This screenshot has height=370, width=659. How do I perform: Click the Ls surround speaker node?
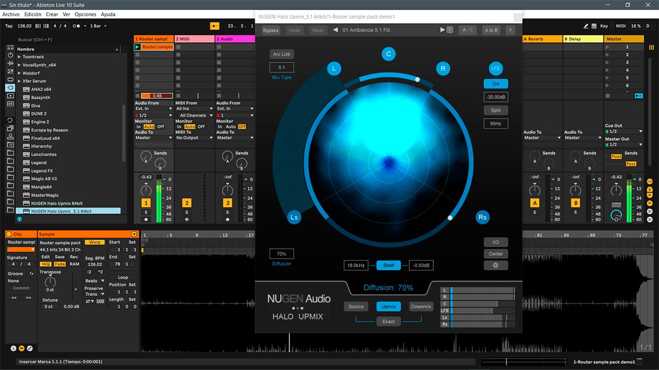pos(294,217)
